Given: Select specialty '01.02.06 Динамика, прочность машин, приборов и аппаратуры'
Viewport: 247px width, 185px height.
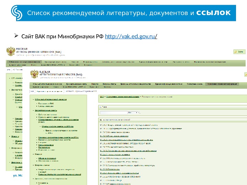Looking at the screenshot, I should 127,165.
